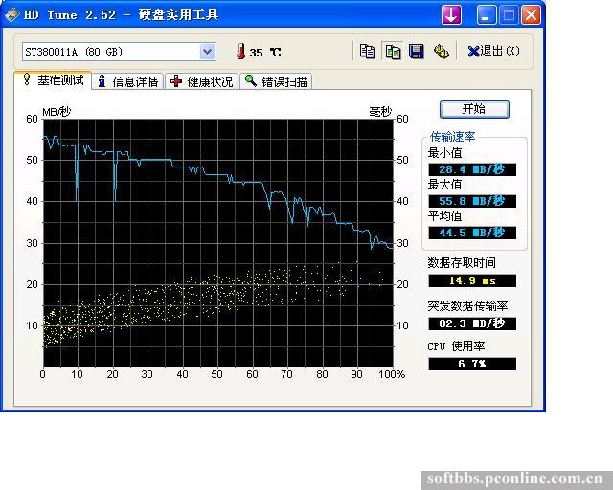Screen dimensions: 613x490
Task: Click the 100% x-axis label
Action: click(x=392, y=374)
